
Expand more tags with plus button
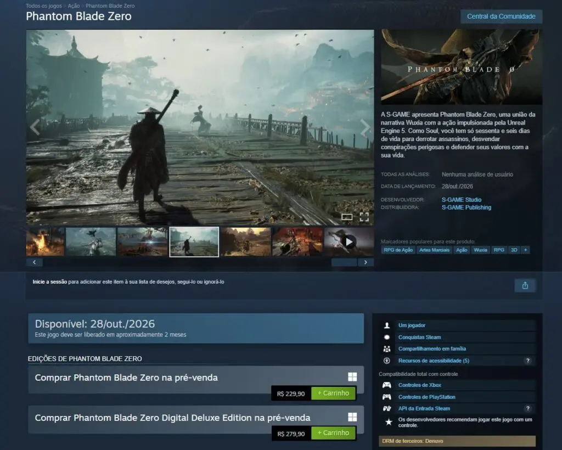point(525,250)
